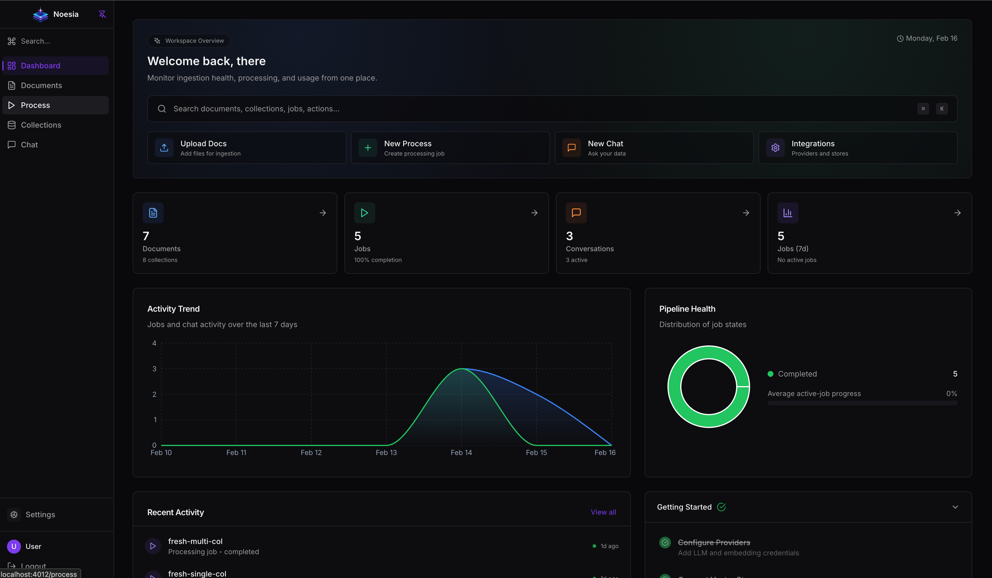Click the play icon on the Jobs stat card
992x578 pixels.
[364, 212]
